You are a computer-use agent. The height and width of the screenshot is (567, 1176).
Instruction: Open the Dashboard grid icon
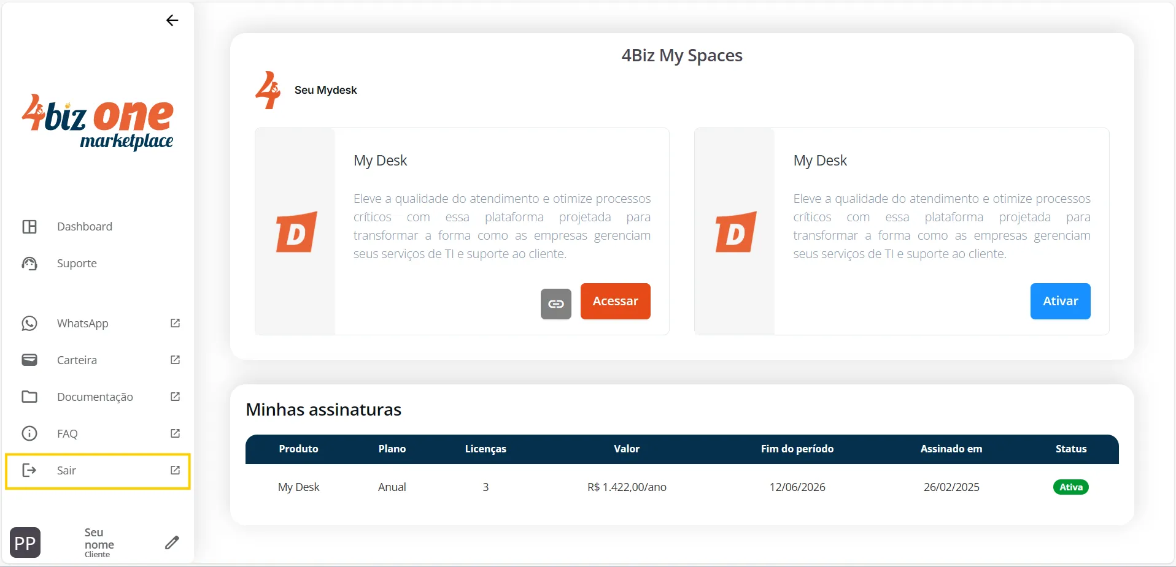tap(29, 227)
